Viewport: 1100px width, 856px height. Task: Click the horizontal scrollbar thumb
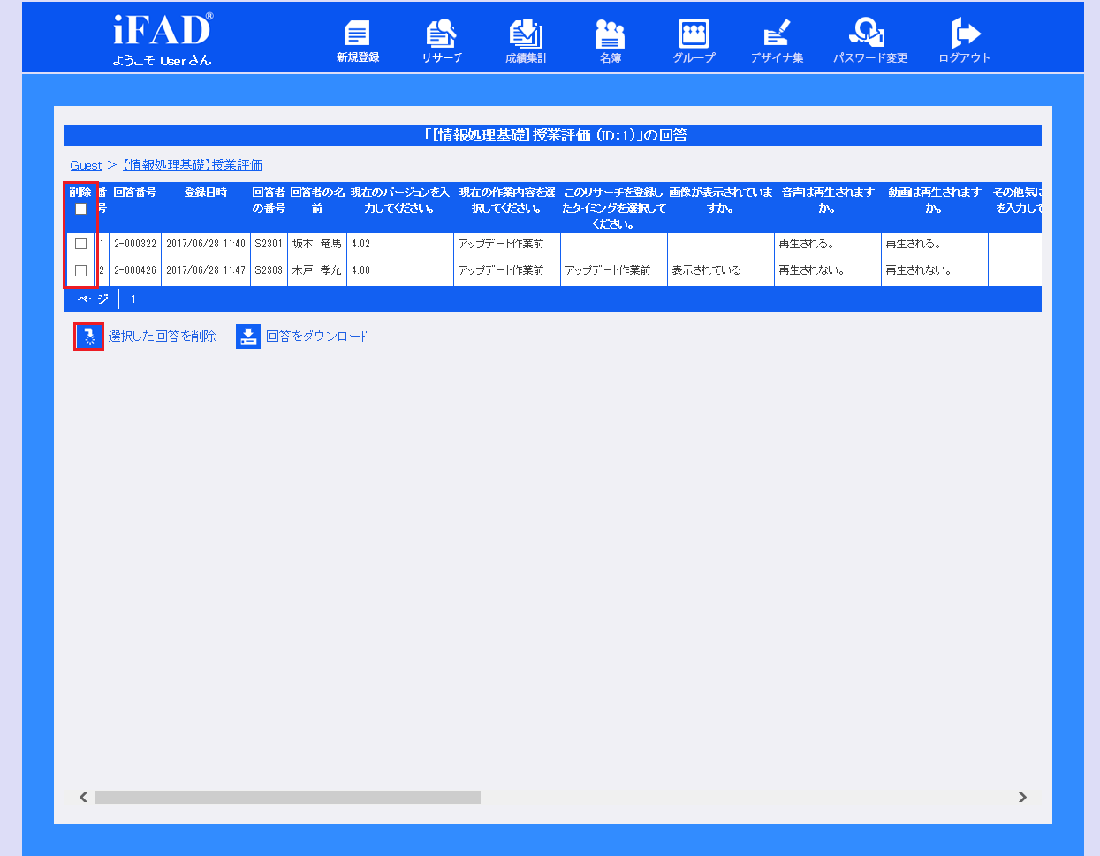(287, 797)
